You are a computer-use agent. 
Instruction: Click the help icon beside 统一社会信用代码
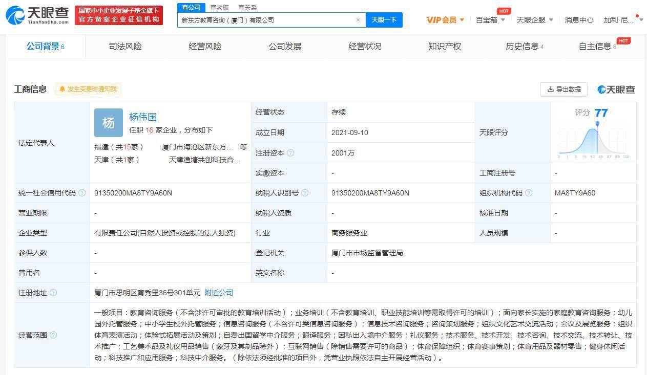pos(82,193)
